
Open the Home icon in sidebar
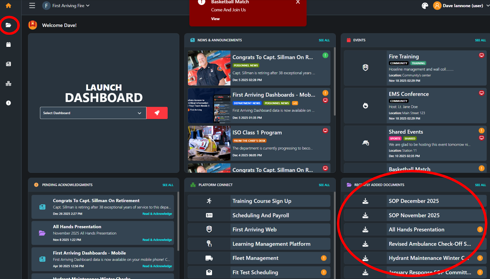[8, 6]
